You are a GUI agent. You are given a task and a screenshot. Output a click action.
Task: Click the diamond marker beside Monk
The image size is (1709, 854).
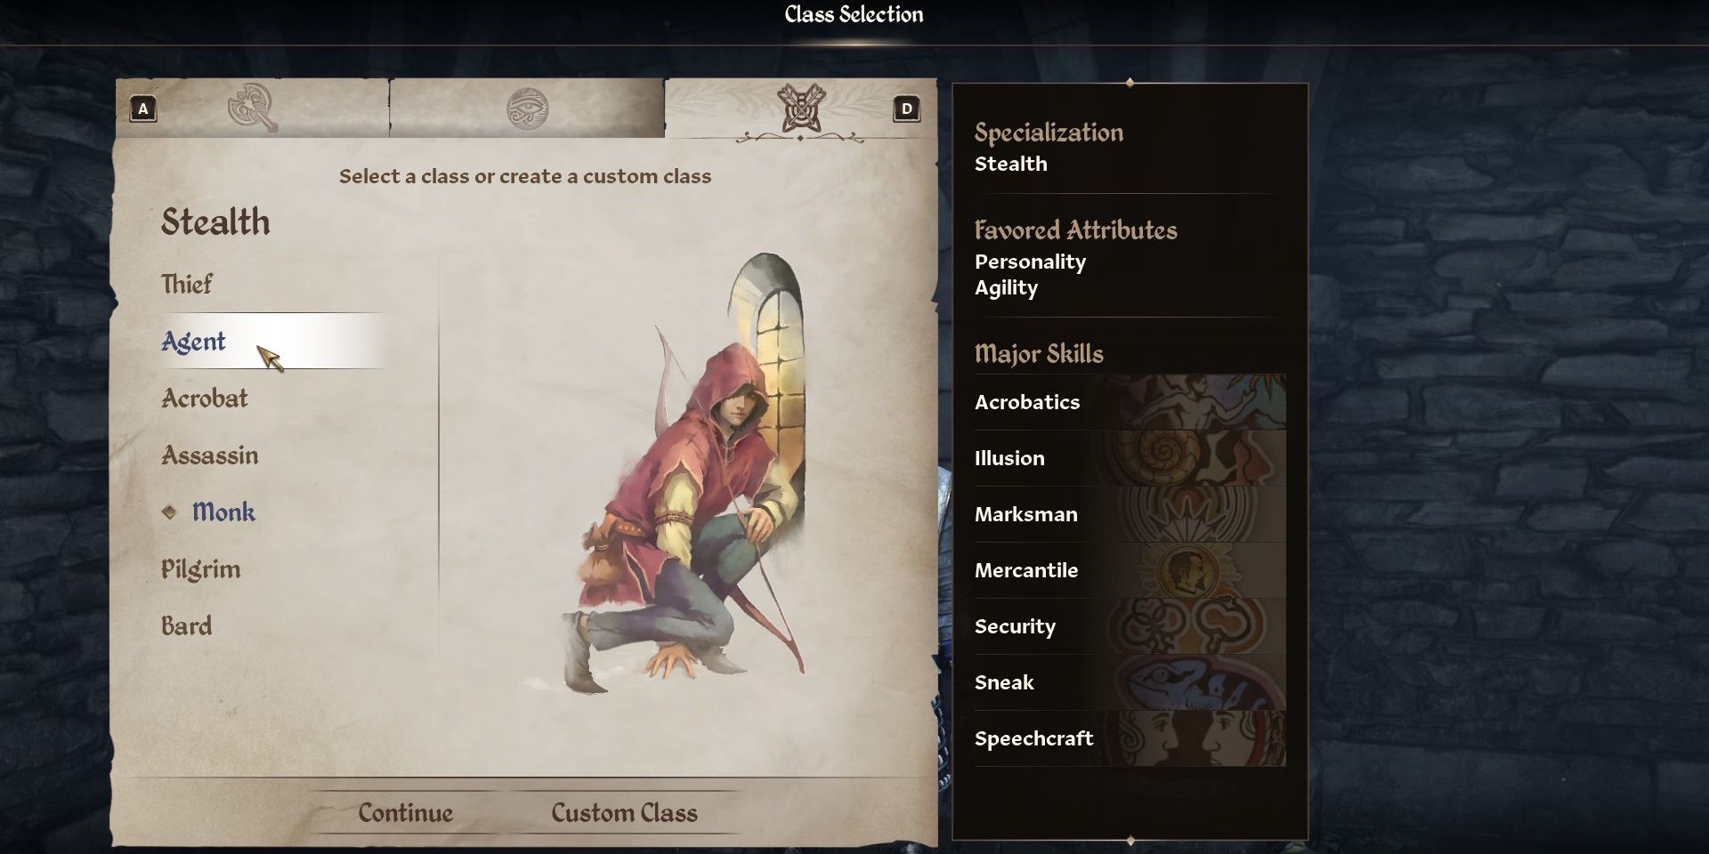click(x=169, y=512)
